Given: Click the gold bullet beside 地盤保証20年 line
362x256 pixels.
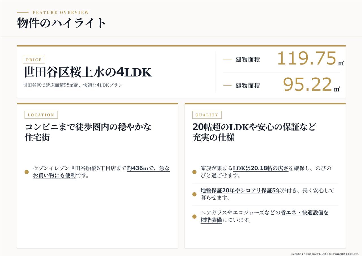Looking at the screenshot, I should pyautogui.click(x=194, y=194).
